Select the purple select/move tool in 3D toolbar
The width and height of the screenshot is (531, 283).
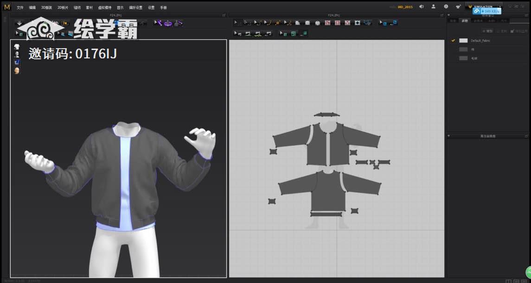(158, 23)
